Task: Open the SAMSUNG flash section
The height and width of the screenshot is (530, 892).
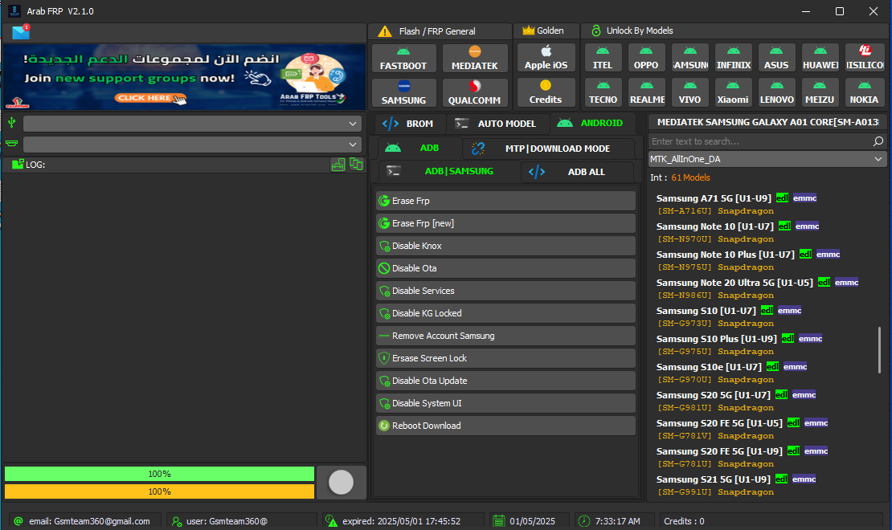Action: click(x=403, y=92)
